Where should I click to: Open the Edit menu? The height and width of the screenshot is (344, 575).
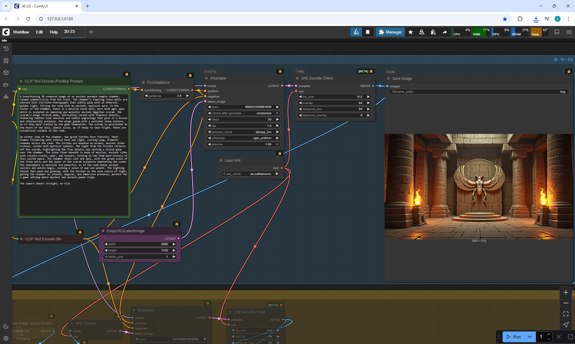point(39,32)
